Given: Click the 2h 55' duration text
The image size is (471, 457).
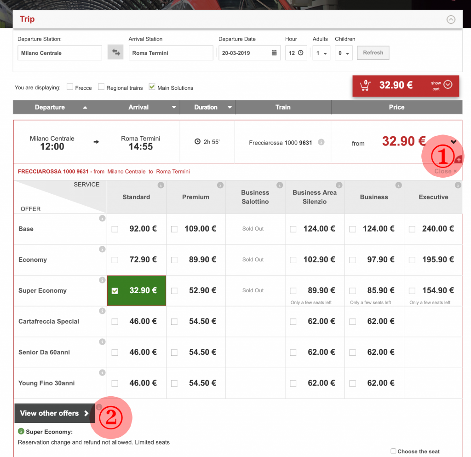Looking at the screenshot, I should 212,142.
